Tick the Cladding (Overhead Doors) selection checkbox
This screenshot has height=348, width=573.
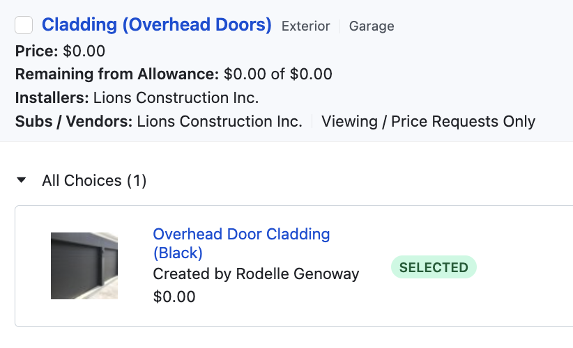coord(24,25)
